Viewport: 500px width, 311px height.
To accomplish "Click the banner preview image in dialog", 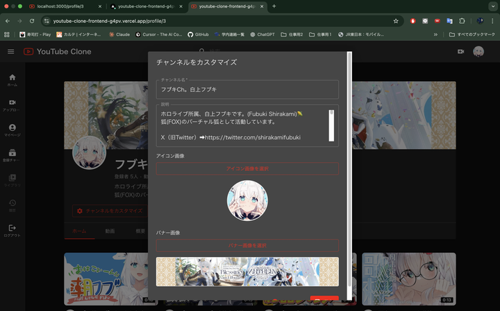I will tap(247, 272).
